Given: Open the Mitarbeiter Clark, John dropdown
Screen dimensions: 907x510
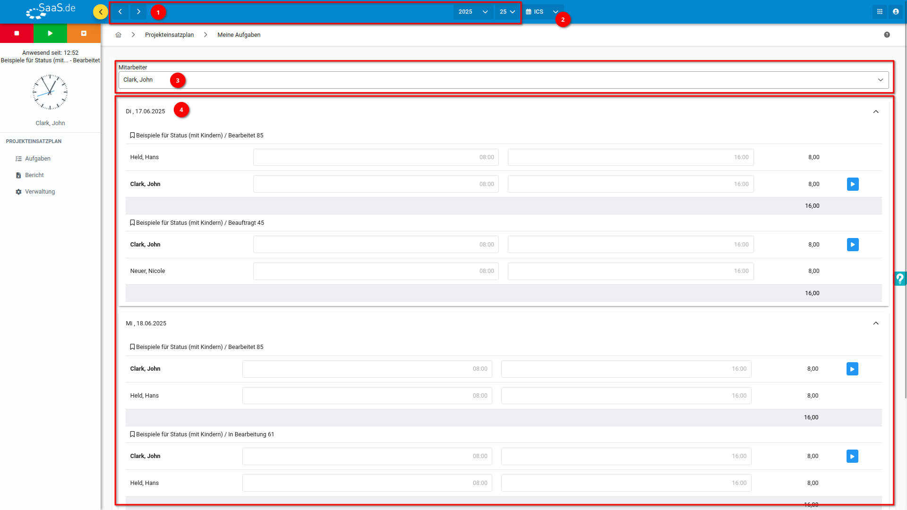Looking at the screenshot, I should point(504,80).
